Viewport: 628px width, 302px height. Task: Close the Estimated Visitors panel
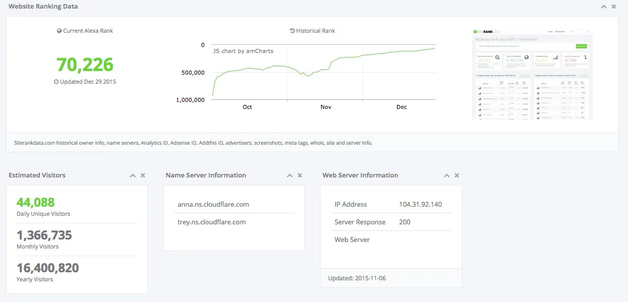tap(142, 175)
